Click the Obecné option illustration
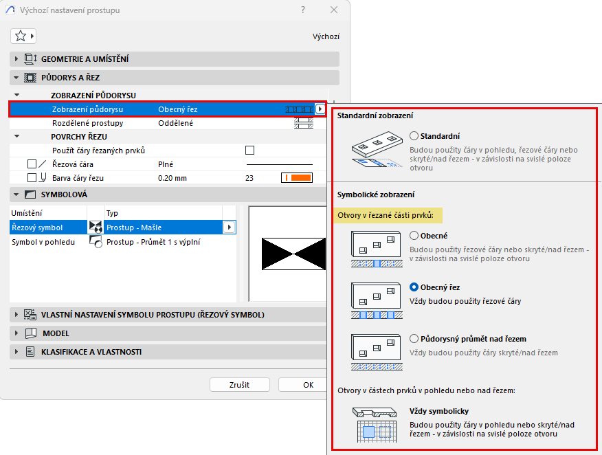This screenshot has width=602, height=455. pyautogui.click(x=377, y=249)
